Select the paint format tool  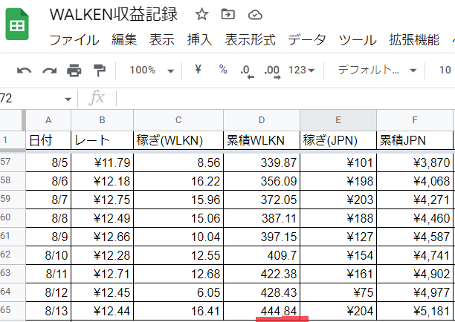99,70
